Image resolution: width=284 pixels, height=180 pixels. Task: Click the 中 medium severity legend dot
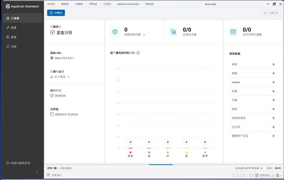(168, 152)
